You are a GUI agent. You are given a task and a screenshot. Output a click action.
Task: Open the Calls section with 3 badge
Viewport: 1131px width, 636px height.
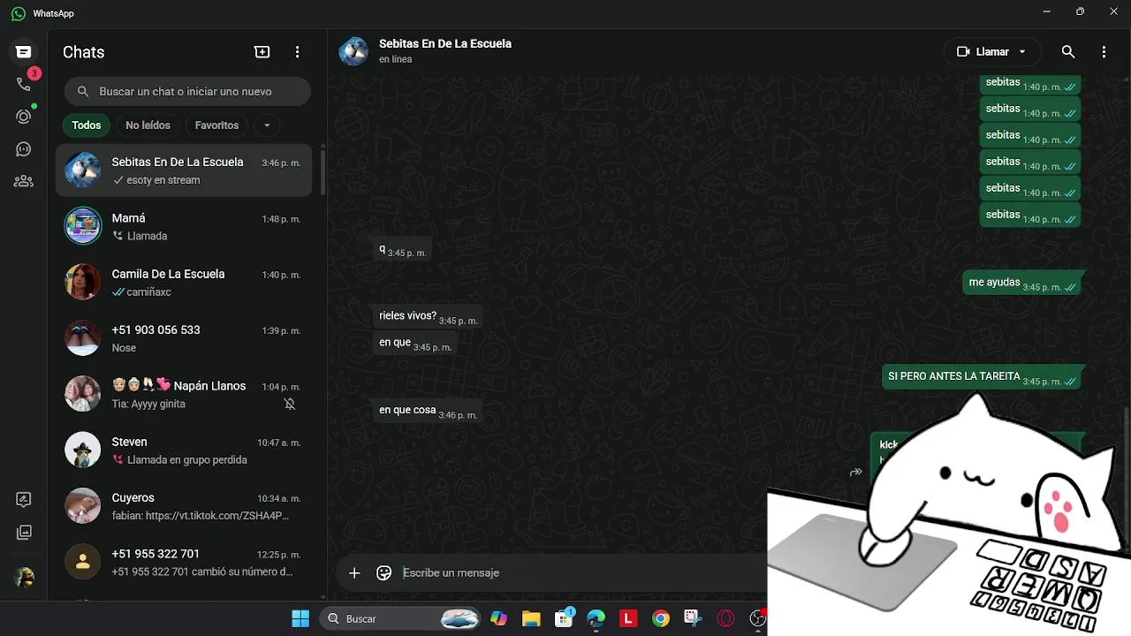click(x=24, y=84)
